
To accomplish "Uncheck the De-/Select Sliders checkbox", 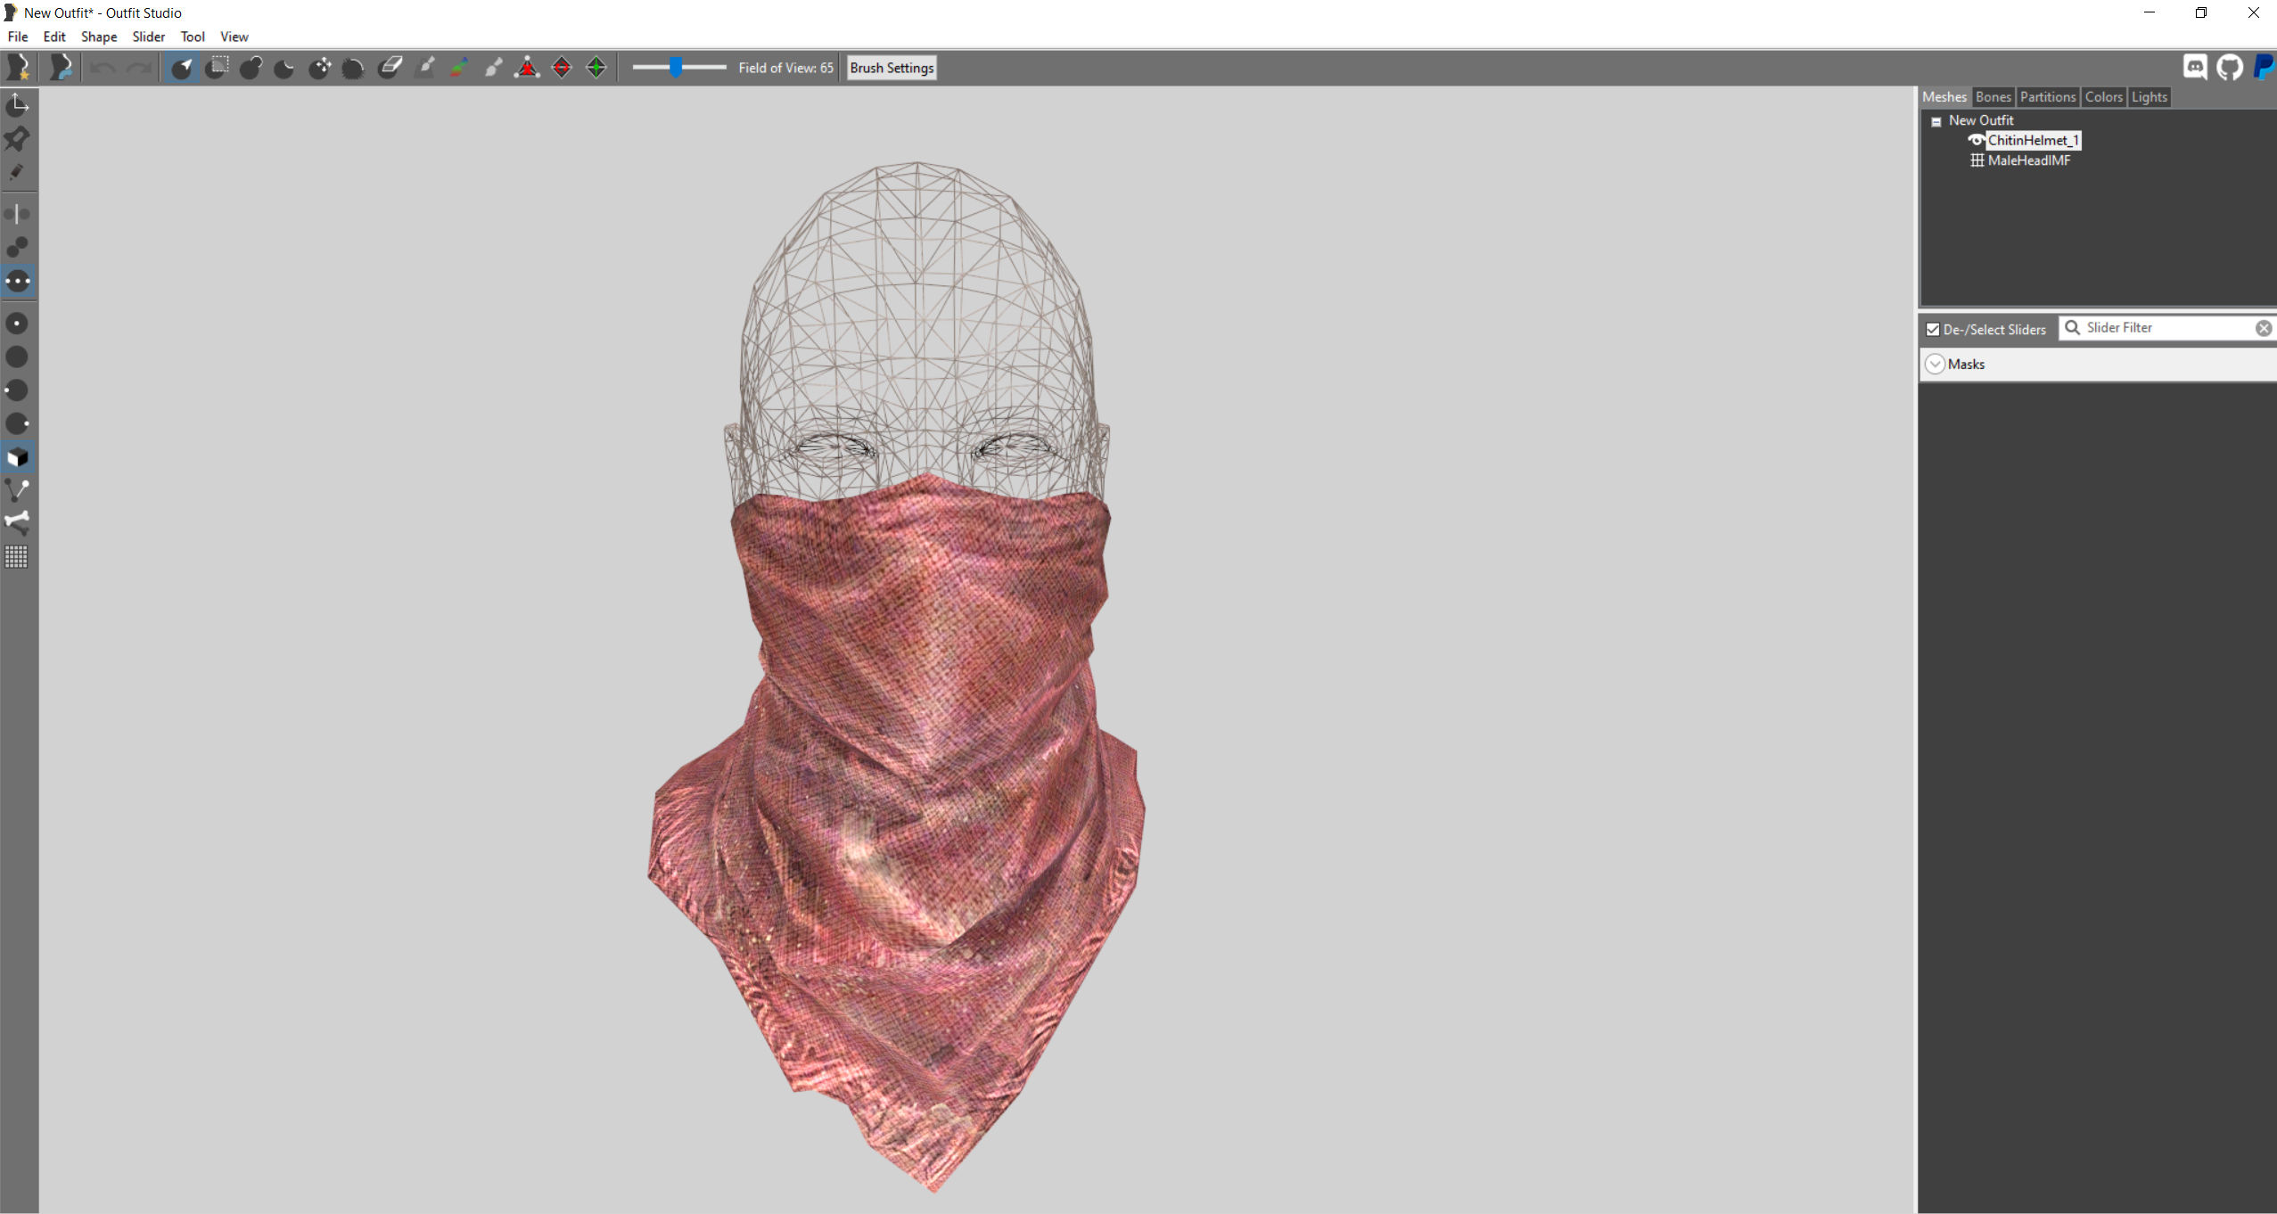I will pyautogui.click(x=1932, y=329).
